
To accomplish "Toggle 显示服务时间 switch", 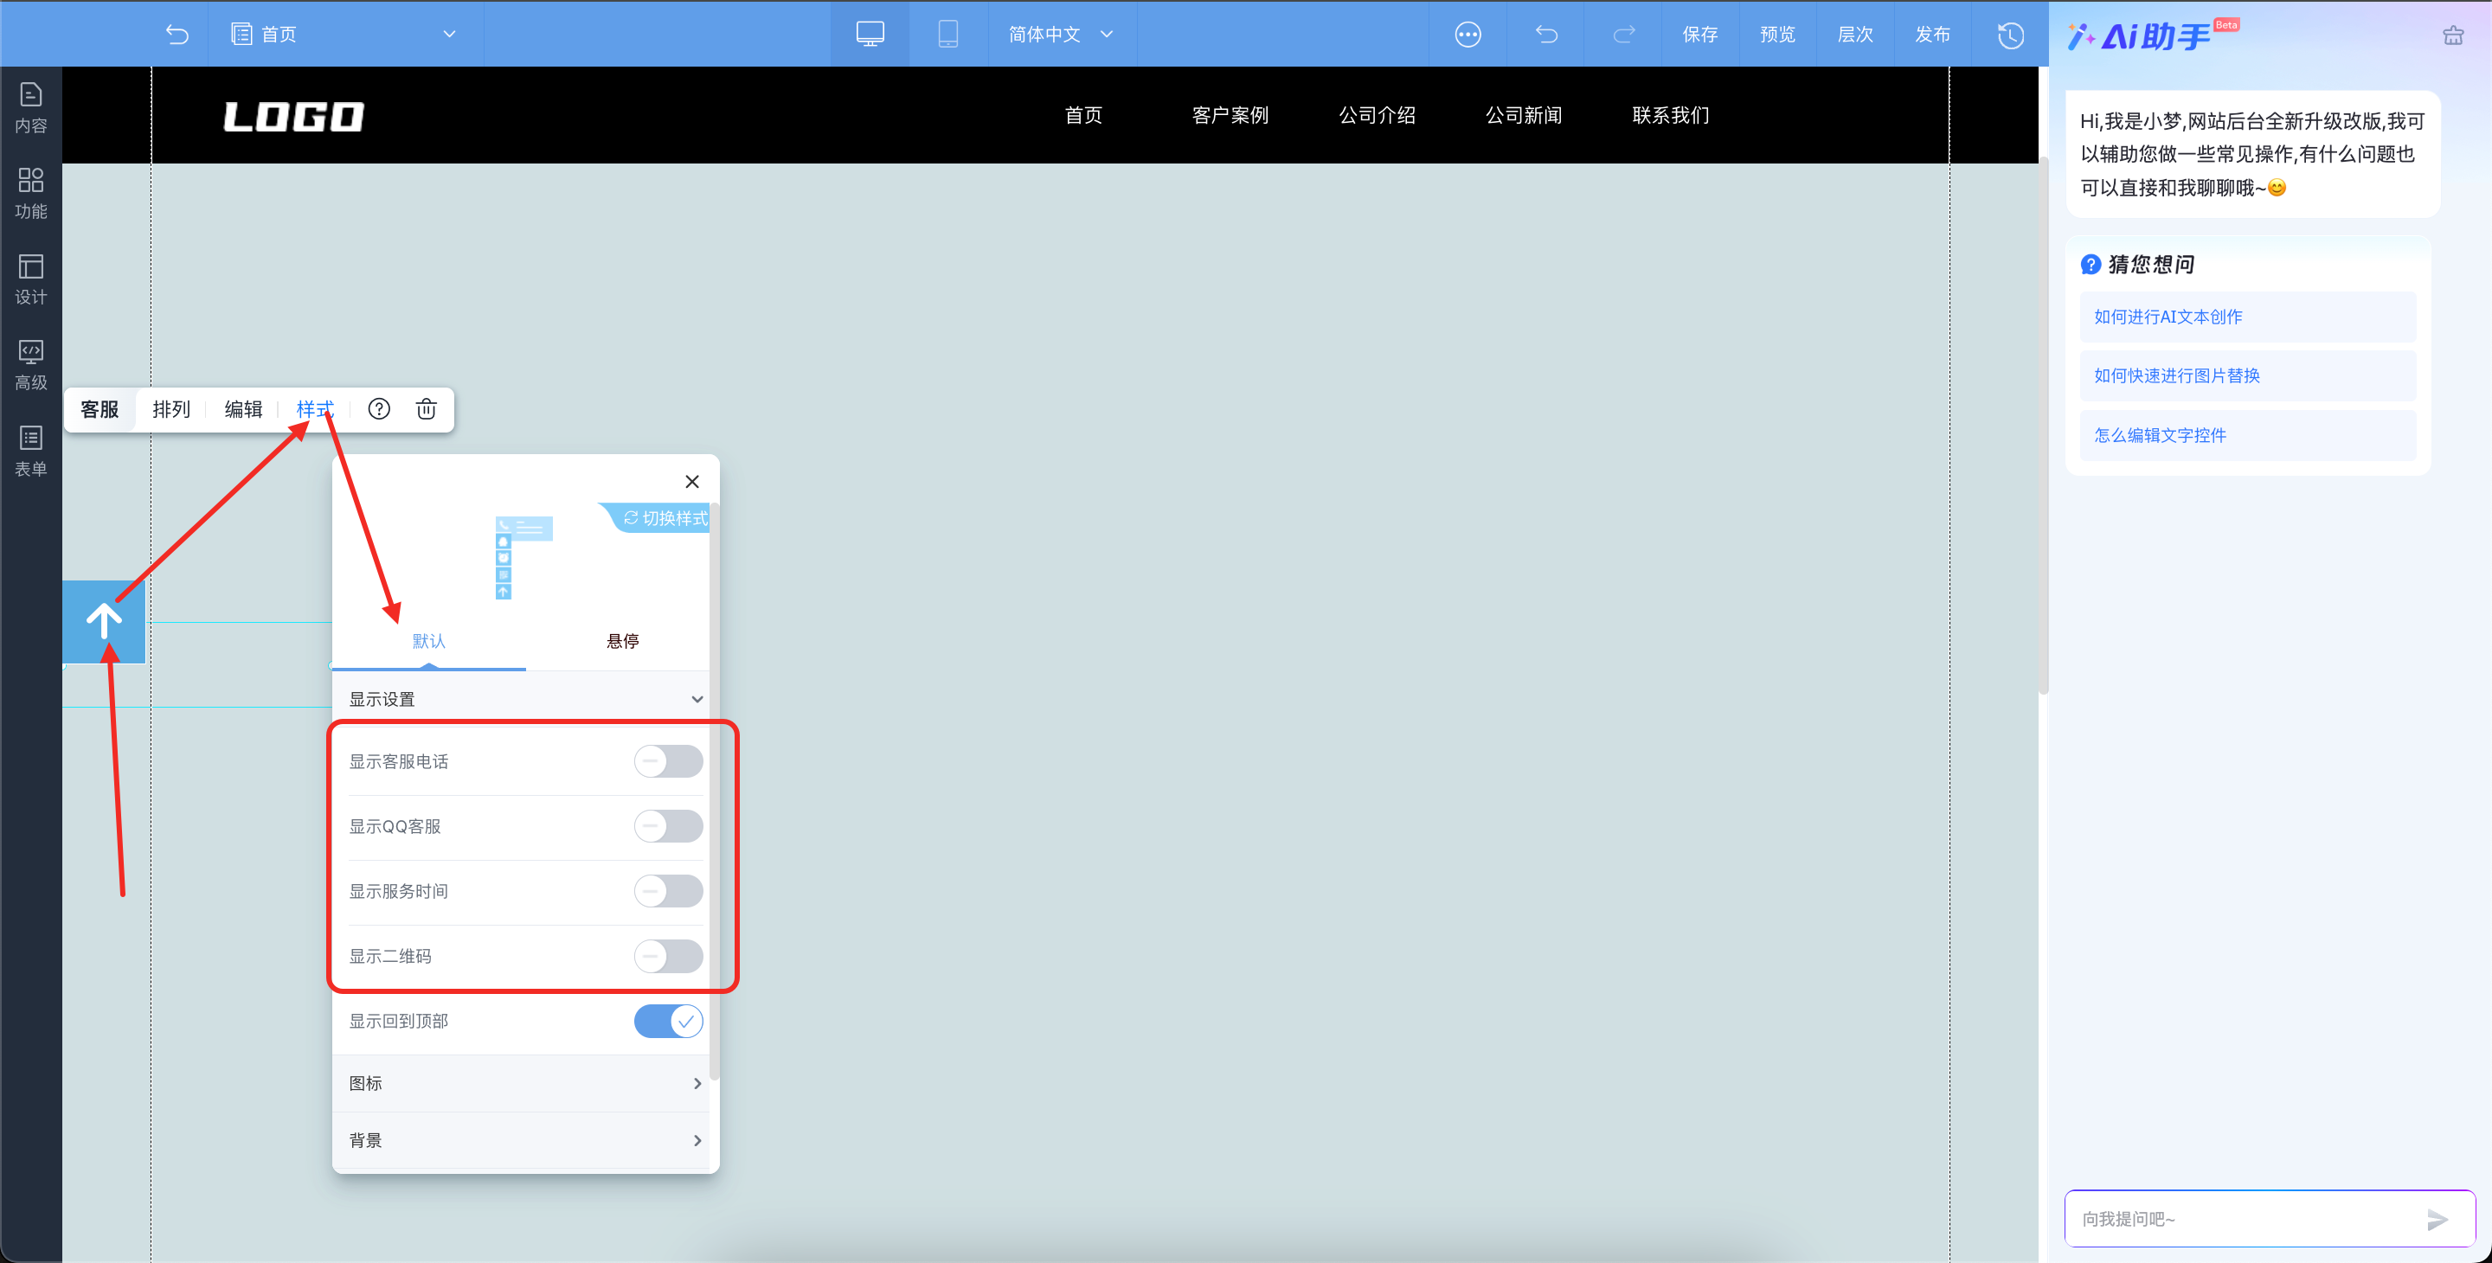I will pos(667,891).
